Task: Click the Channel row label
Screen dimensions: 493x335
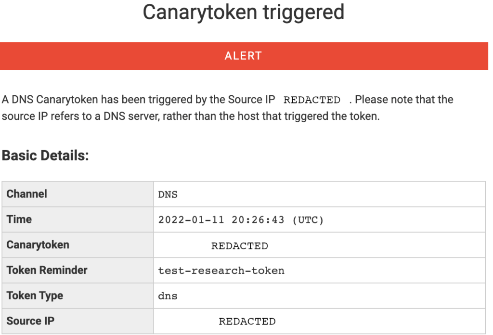Action: coord(27,194)
